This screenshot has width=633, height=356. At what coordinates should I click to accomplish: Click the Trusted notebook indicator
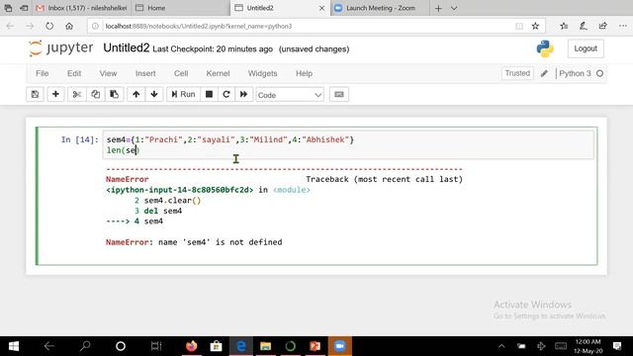pyautogui.click(x=517, y=73)
